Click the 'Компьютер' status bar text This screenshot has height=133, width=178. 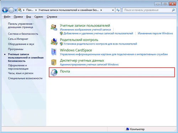pyautogui.click(x=137, y=129)
